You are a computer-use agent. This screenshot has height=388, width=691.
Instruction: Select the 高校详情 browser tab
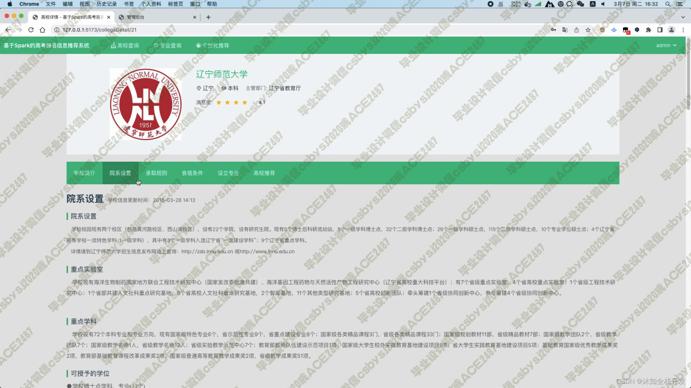71,17
